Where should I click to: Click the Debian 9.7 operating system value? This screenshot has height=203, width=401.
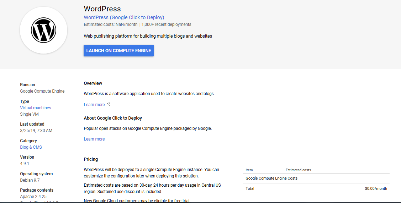[x=30, y=180]
